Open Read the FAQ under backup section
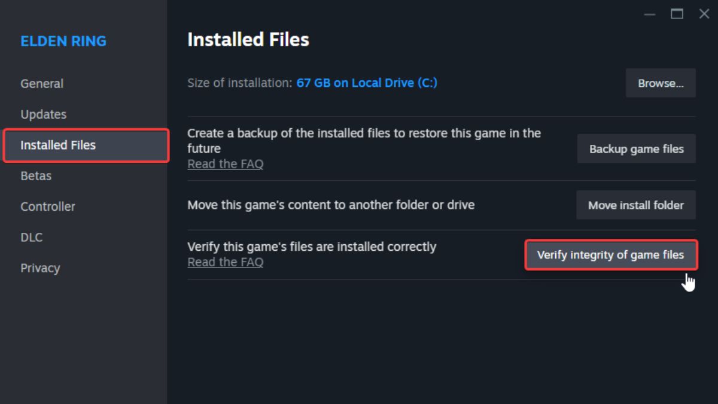Image resolution: width=718 pixels, height=404 pixels. tap(226, 163)
